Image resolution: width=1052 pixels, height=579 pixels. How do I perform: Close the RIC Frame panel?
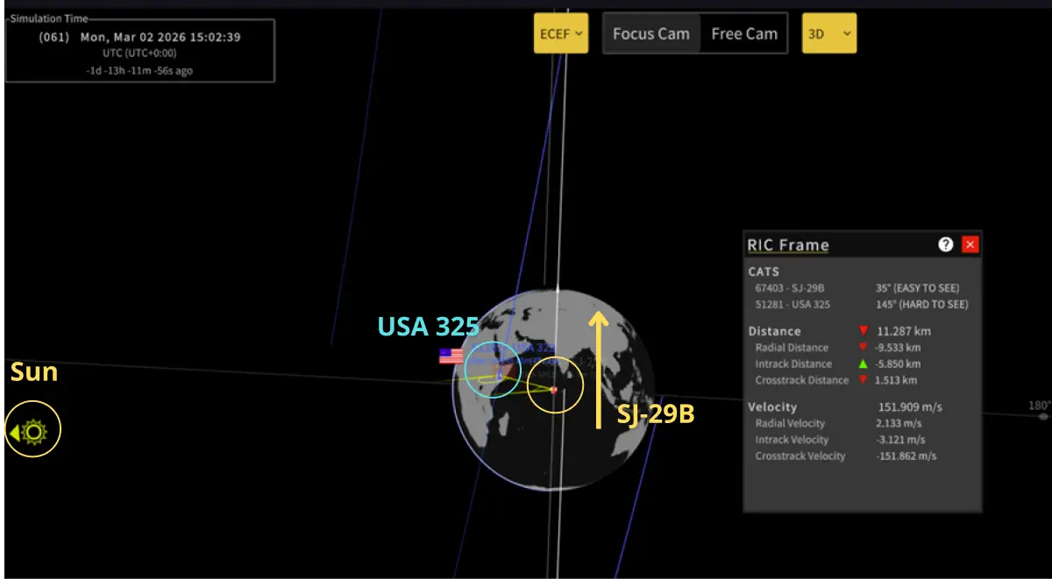point(970,244)
